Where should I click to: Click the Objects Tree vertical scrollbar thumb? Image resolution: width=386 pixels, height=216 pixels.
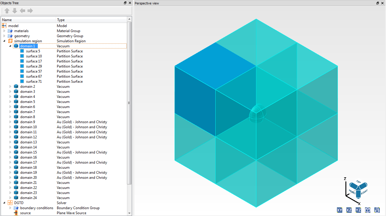click(x=129, y=103)
